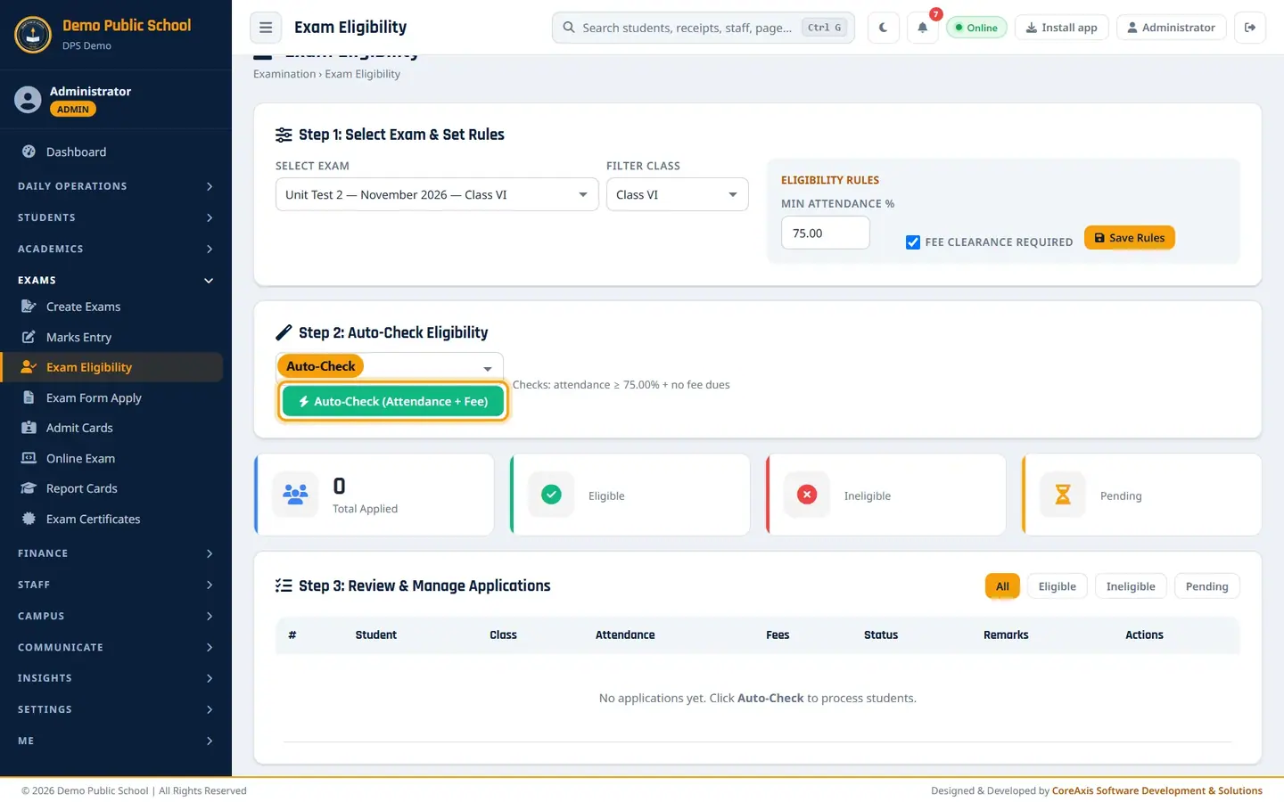1284x802 pixels.
Task: Focus the global search box
Action: pos(704,28)
